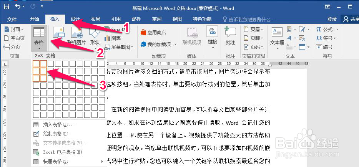
Task: Click the Save icon in the title bar
Action: [x=7, y=7]
